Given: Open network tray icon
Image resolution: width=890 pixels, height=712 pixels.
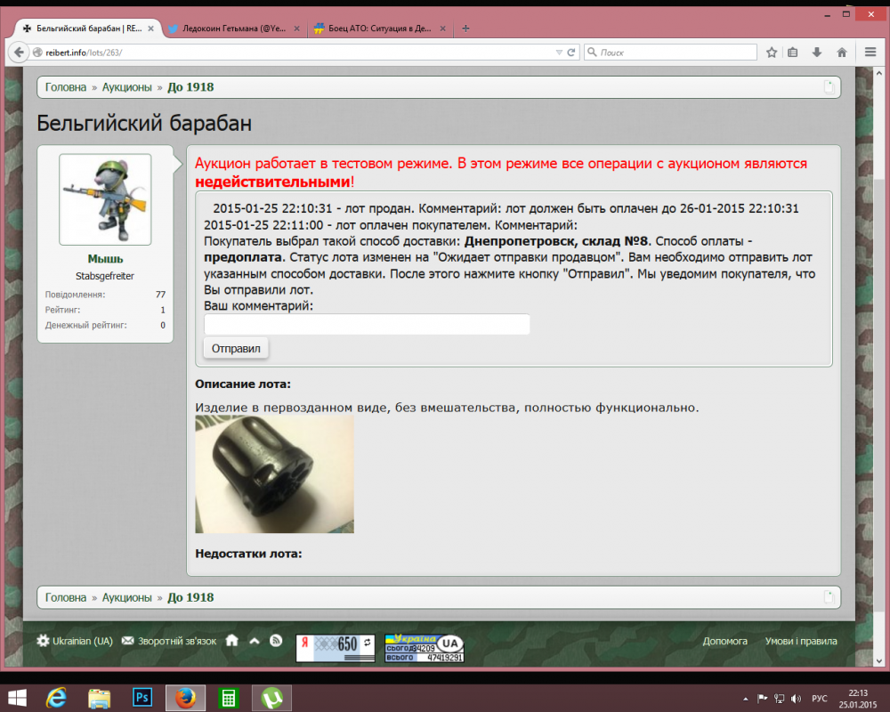Looking at the screenshot, I should 780,699.
